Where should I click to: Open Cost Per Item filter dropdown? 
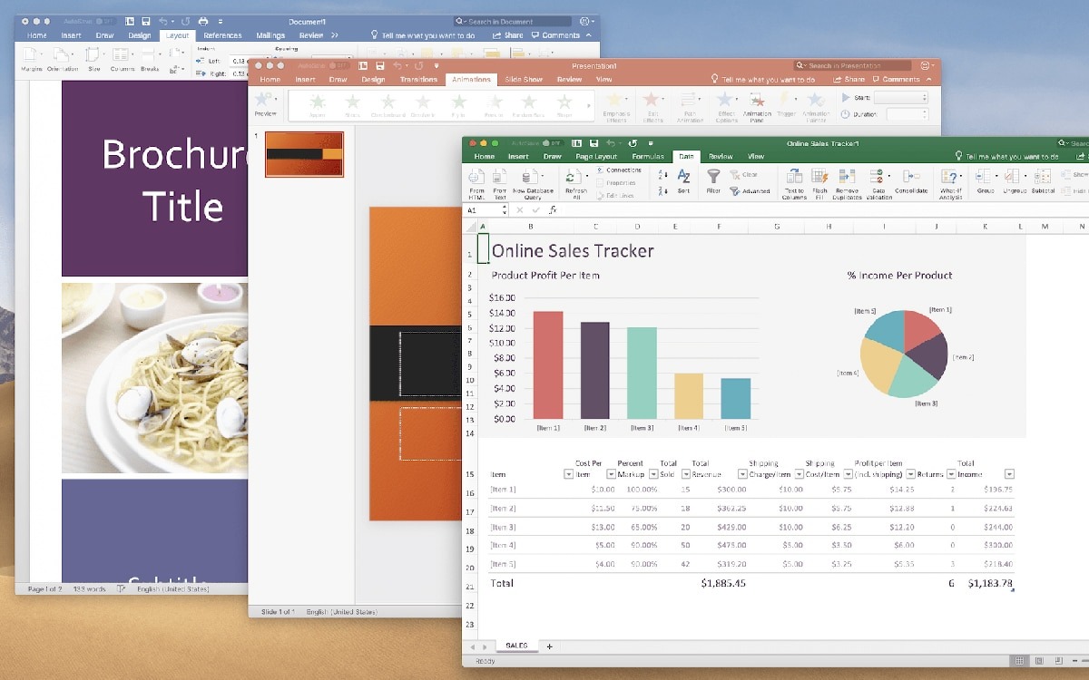click(611, 474)
